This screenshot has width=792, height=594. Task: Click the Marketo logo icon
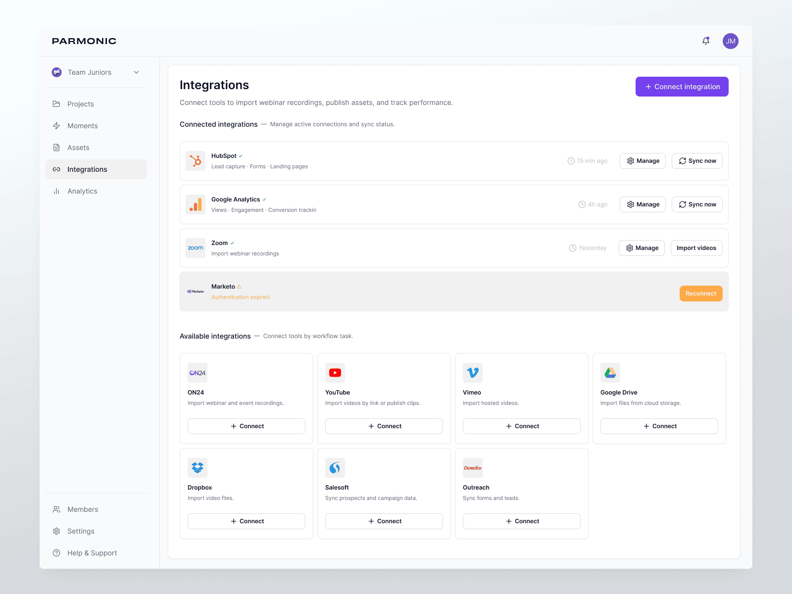(x=196, y=292)
